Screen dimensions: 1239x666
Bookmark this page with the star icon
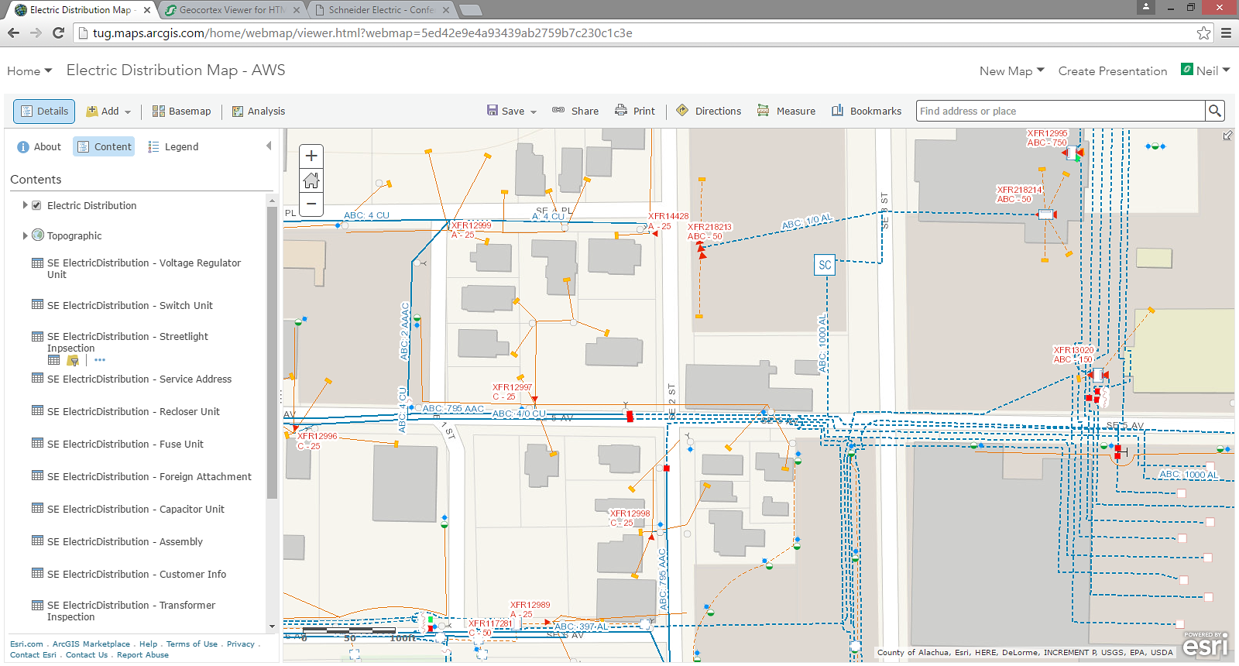point(1203,33)
